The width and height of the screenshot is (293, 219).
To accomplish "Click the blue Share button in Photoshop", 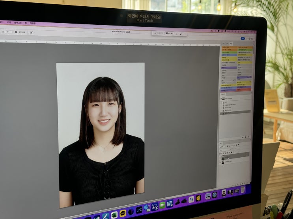I will click(x=243, y=39).
